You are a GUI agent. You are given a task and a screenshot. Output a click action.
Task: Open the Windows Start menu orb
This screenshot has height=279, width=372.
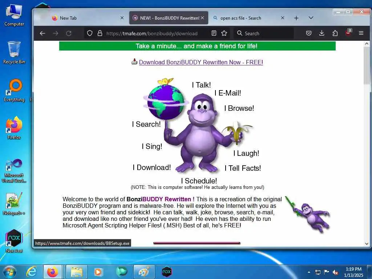[x=10, y=272]
